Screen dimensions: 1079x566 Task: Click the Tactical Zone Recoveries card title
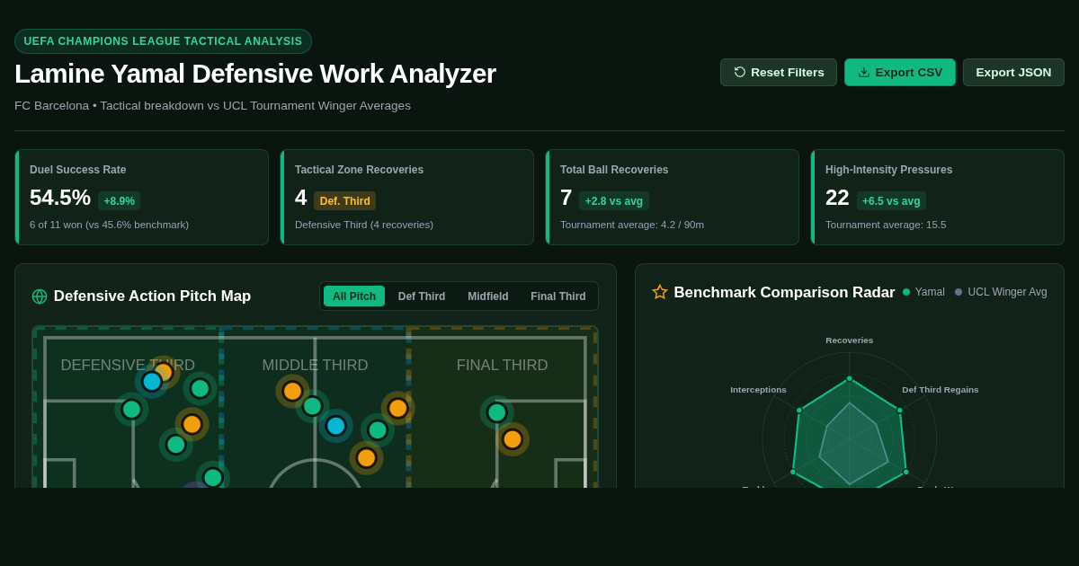[359, 170]
